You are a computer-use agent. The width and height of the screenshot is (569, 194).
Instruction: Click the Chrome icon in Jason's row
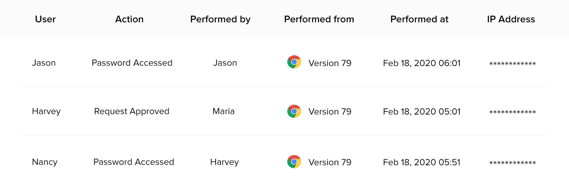[294, 62]
